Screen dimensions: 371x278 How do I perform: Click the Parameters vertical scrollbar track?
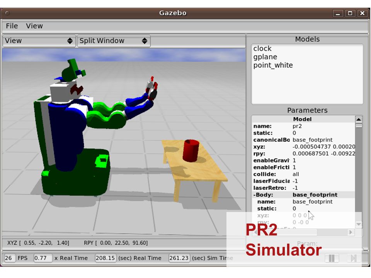(359, 171)
